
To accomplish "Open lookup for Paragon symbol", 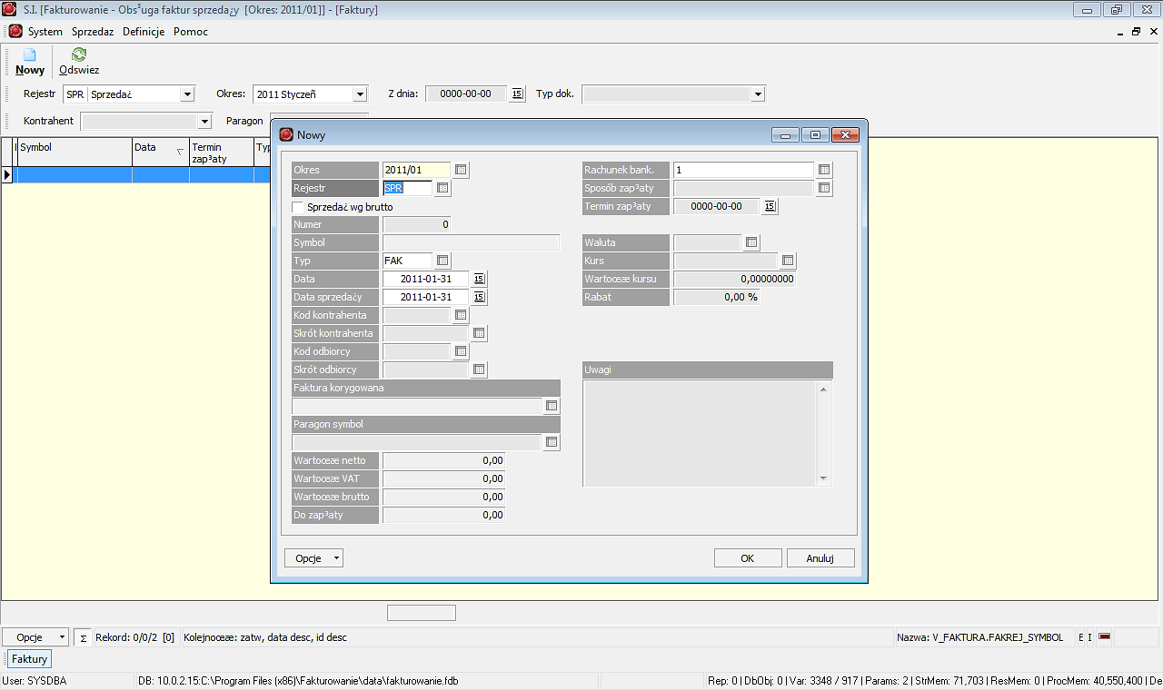I will point(552,442).
